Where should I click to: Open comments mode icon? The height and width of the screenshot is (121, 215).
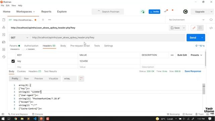pyautogui.click(x=200, y=28)
